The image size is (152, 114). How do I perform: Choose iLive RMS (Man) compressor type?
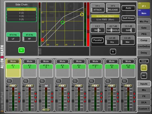click(x=105, y=20)
